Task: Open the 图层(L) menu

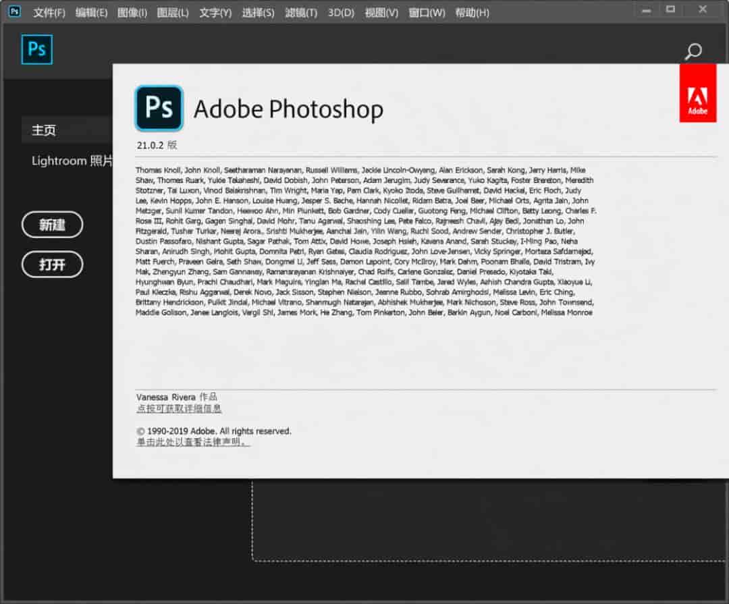Action: 173,13
